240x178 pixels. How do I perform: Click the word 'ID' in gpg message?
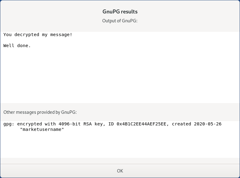point(111,124)
